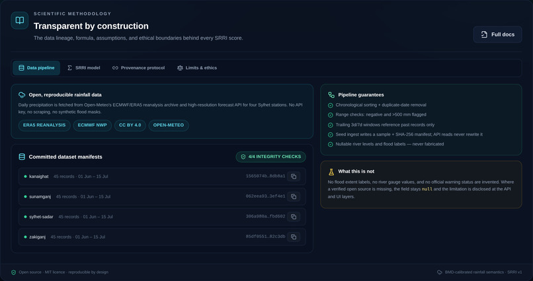Copy the zakiganj manifest hash
Viewport: 533px width, 281px height.
[294, 237]
